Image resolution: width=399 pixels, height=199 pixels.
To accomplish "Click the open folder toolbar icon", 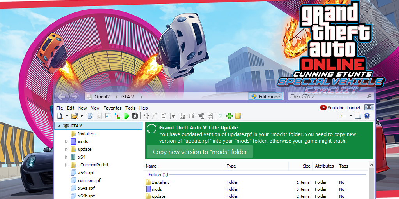I will point(74,116).
